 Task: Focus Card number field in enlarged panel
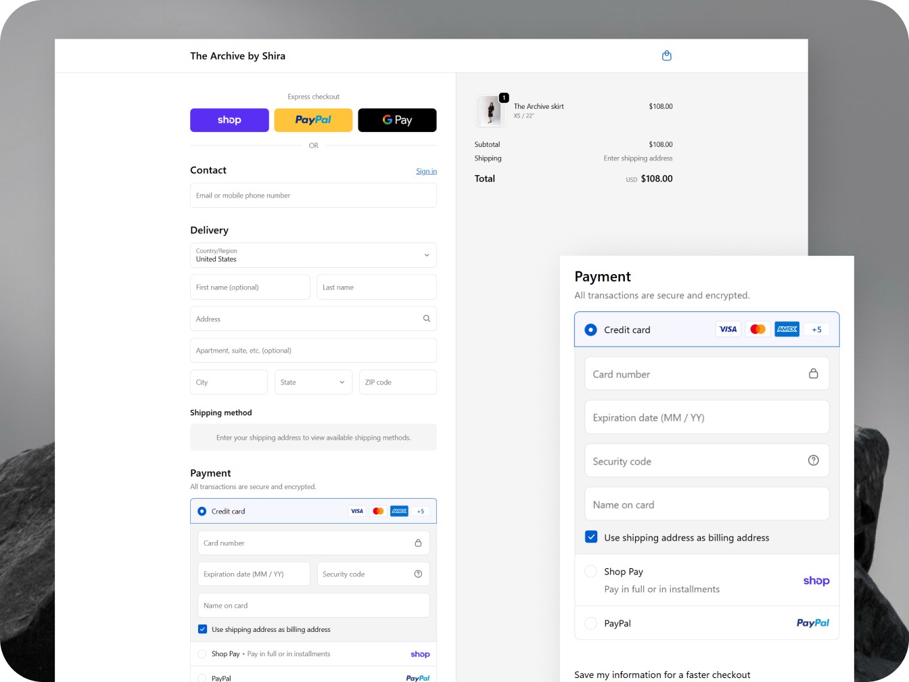[707, 373]
